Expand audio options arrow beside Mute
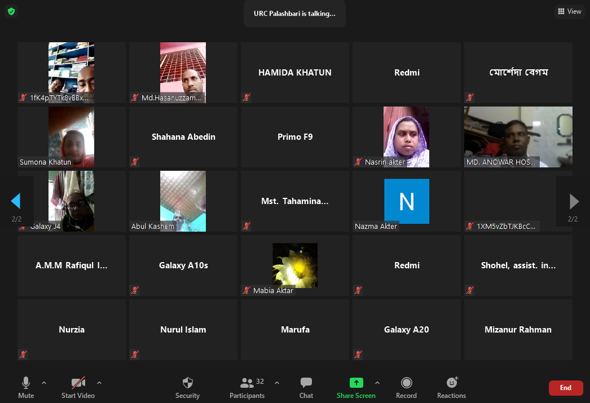590x403 pixels. point(44,383)
